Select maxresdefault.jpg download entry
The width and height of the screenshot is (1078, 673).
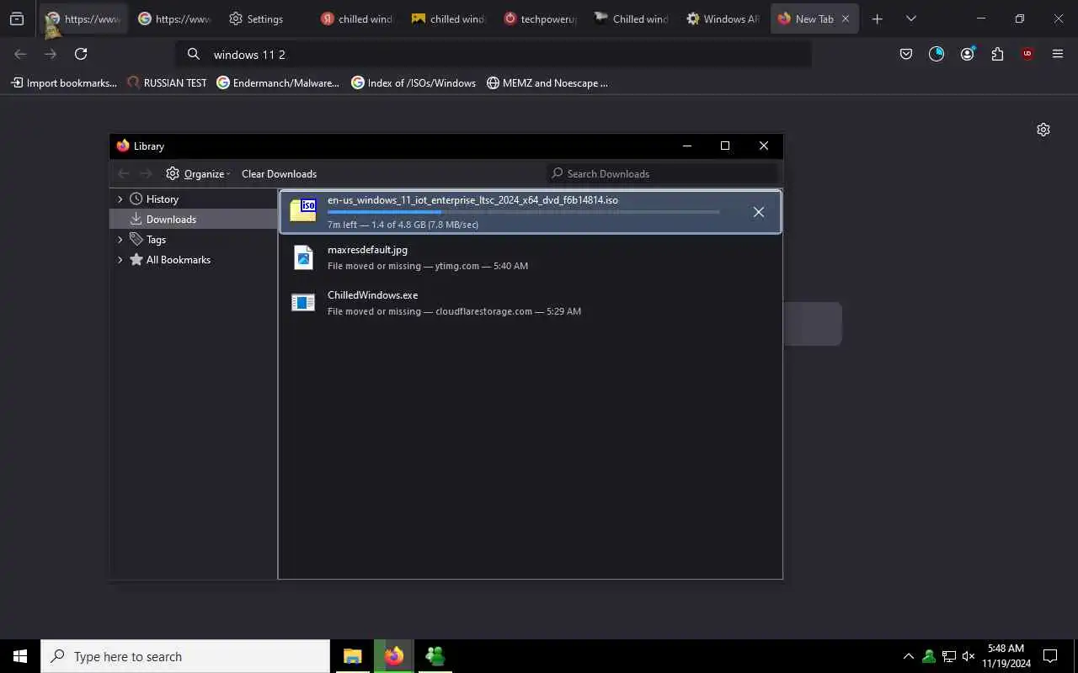(x=530, y=257)
